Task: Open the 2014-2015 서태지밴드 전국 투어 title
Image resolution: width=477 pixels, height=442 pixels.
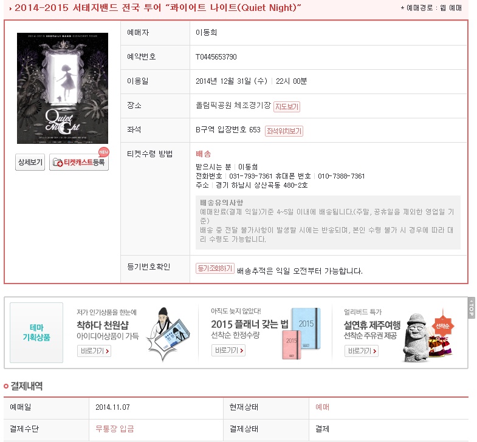Action: pyautogui.click(x=157, y=8)
